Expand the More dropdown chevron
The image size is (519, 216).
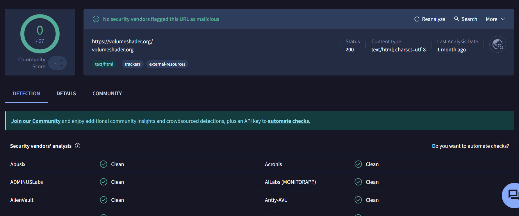(x=503, y=19)
